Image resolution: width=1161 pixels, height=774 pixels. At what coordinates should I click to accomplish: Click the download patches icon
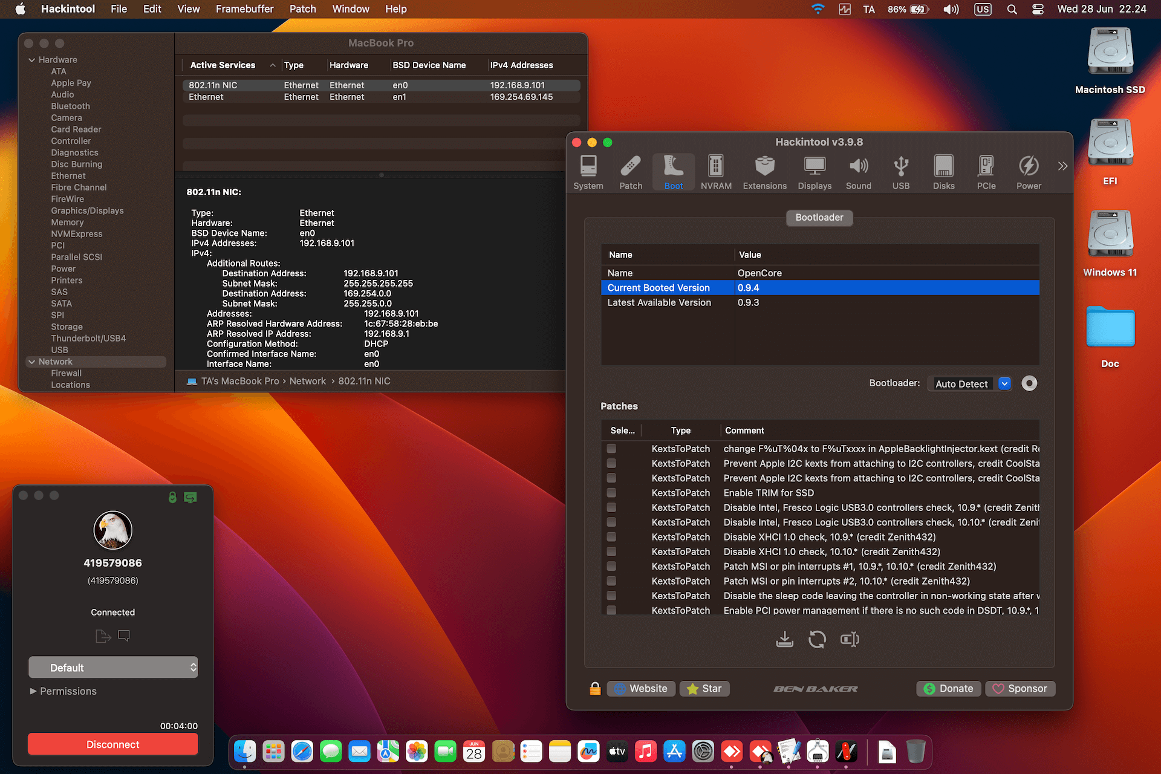(x=784, y=639)
